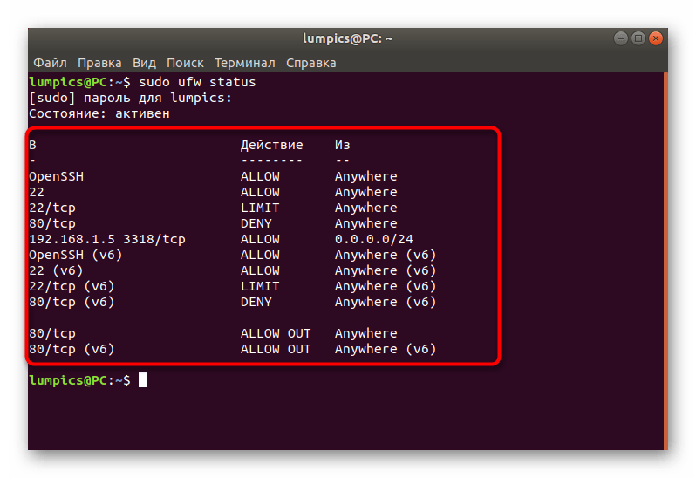Viewport: 696px width, 478px height.
Task: Open the Поиск menu
Action: pyautogui.click(x=185, y=63)
